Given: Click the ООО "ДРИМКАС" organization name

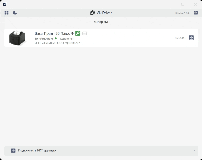Looking at the screenshot, I should pos(69,43).
